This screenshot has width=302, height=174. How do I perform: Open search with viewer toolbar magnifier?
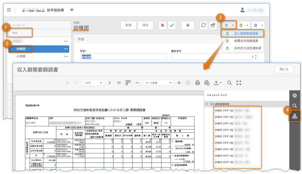point(229,83)
